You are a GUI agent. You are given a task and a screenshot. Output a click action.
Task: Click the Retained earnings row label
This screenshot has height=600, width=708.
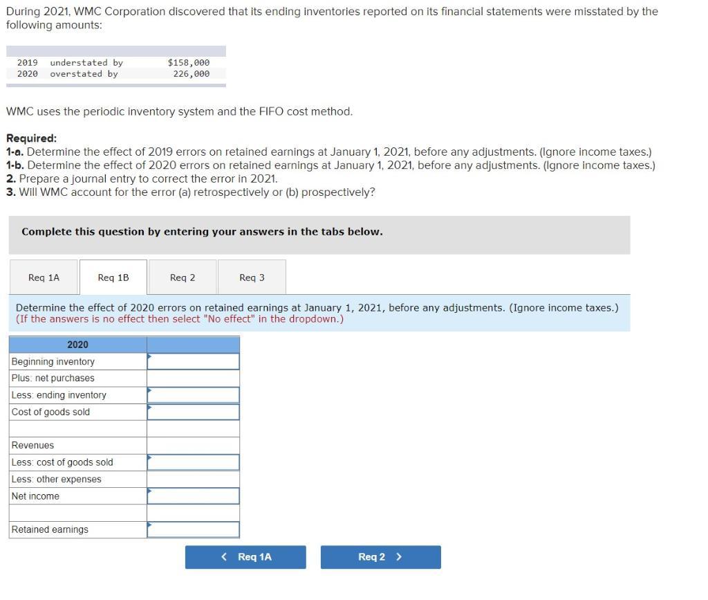50,529
